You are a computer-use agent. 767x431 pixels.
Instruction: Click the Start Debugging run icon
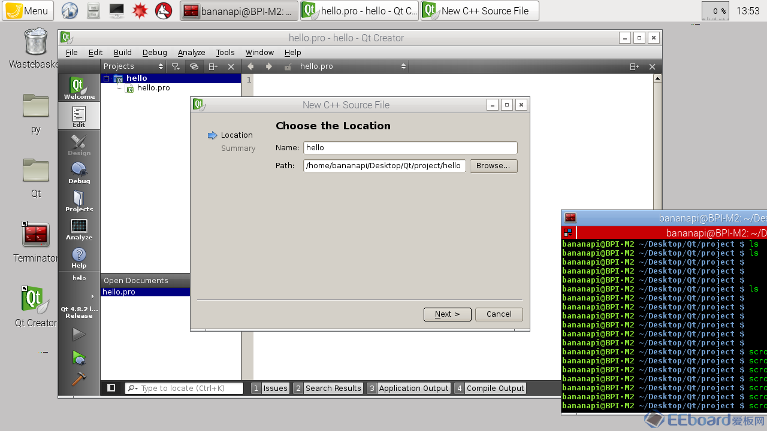(x=78, y=357)
